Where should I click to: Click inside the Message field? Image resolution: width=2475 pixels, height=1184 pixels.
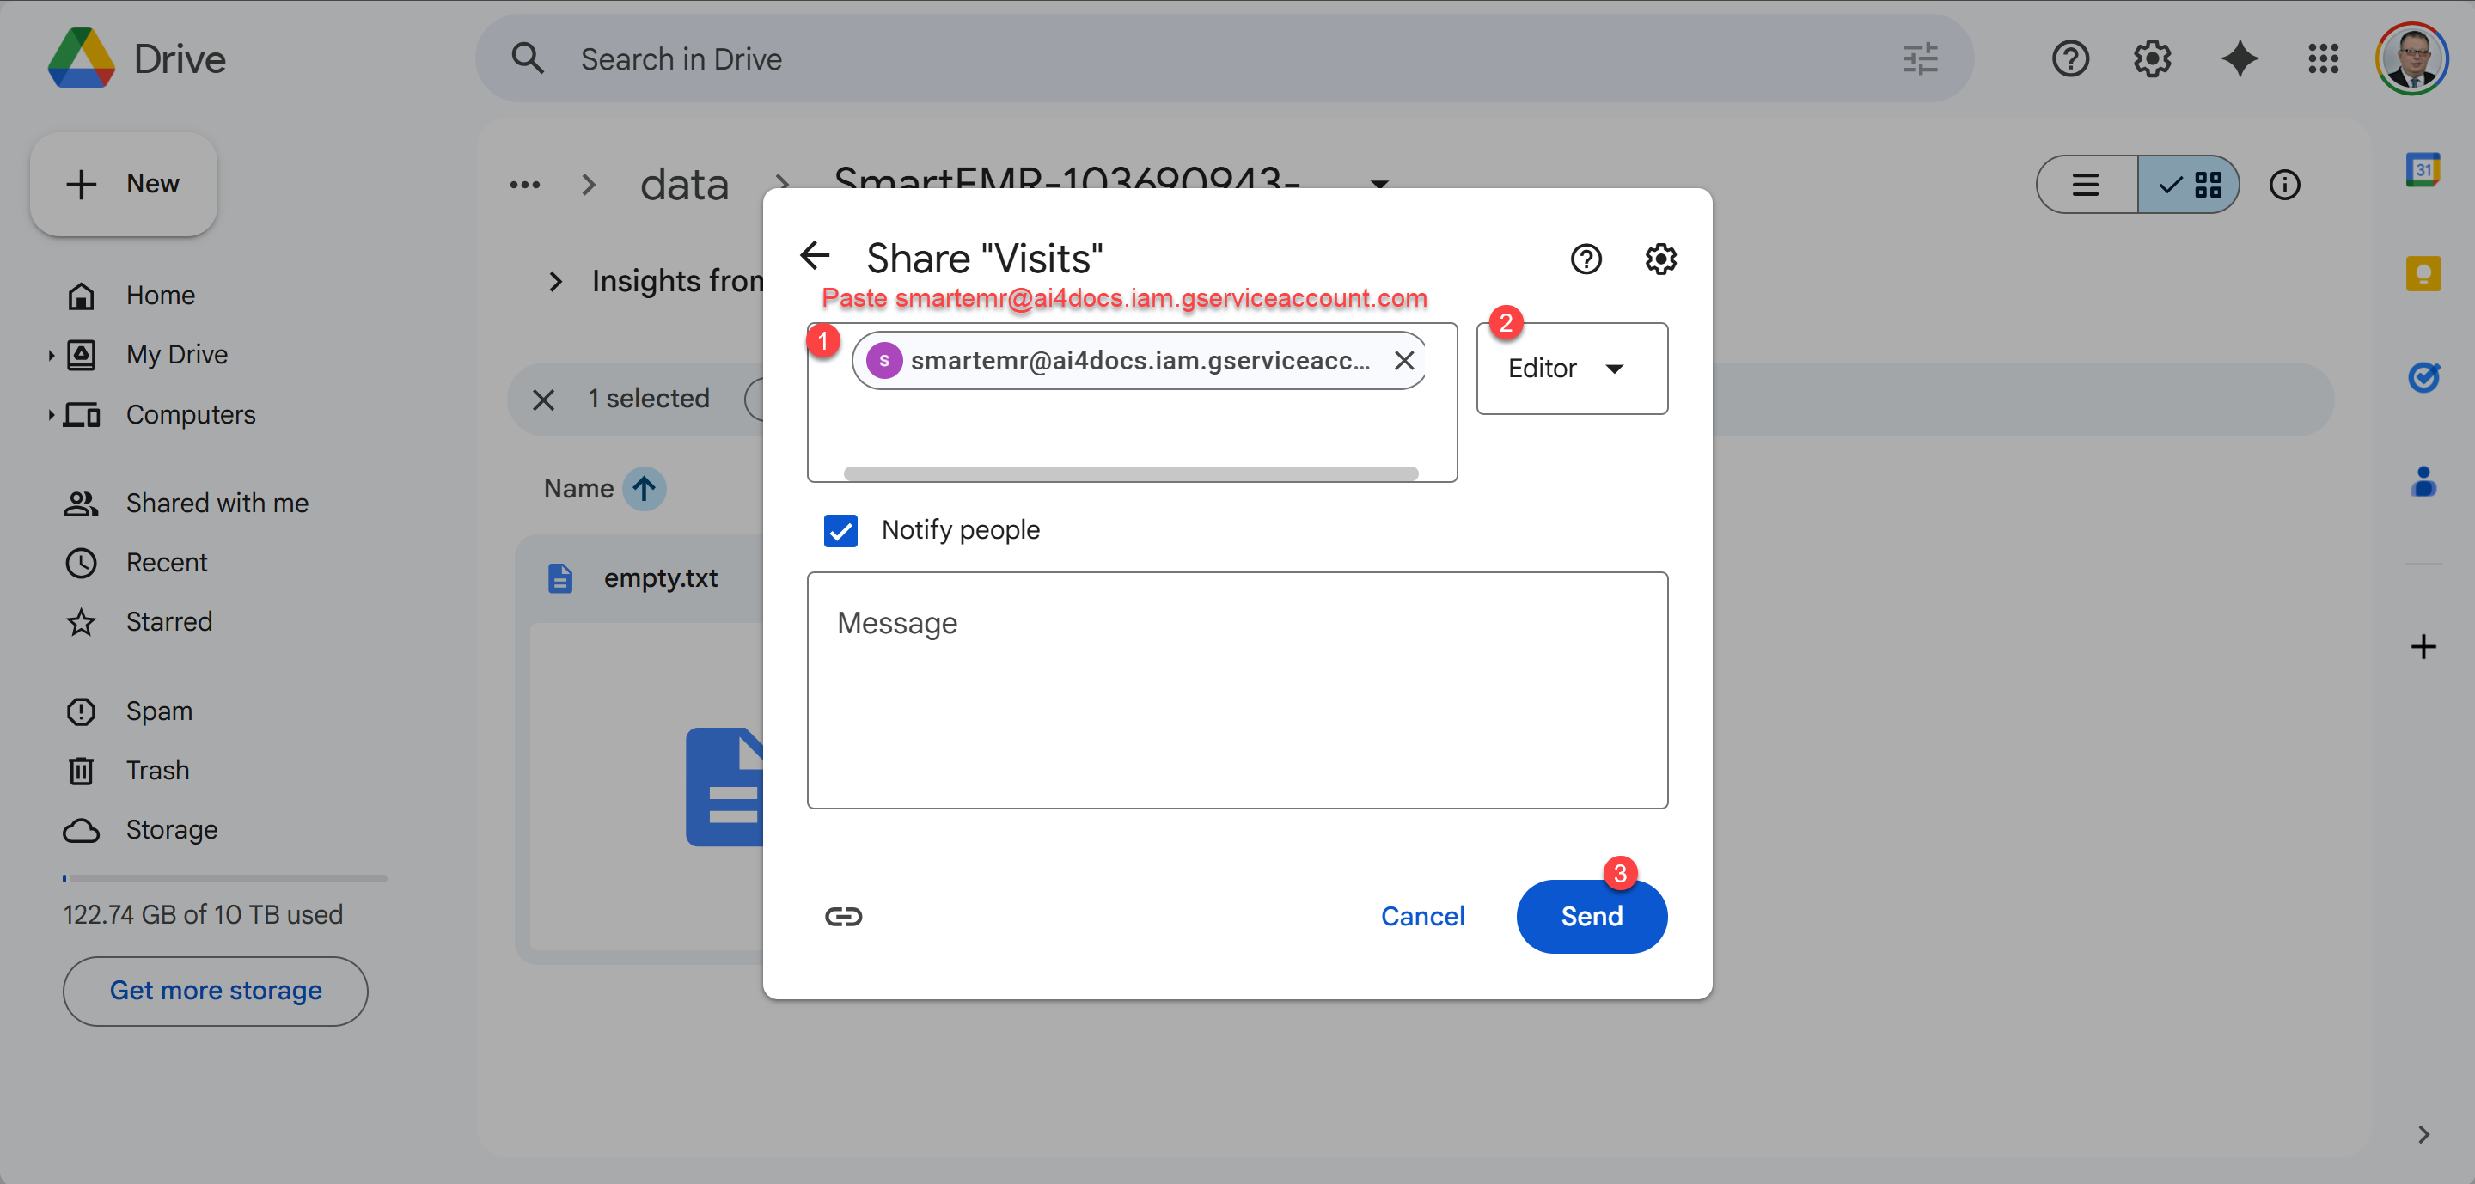[x=1237, y=691]
